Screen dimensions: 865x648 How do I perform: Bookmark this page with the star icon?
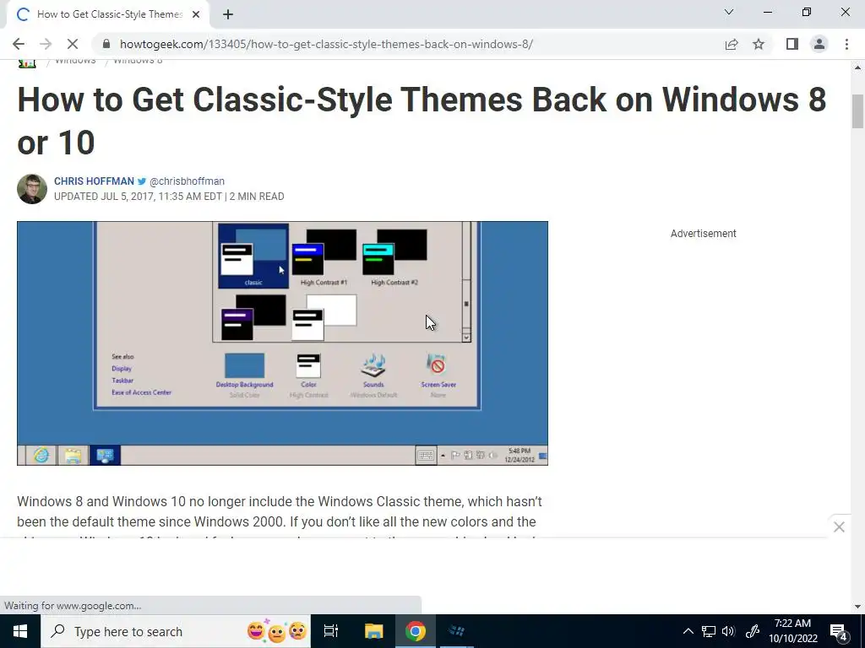(x=759, y=44)
